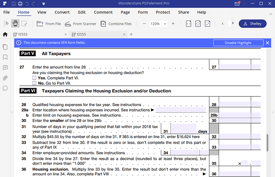Choose the Select tool arrow icon
This screenshot has height=177, width=275.
6,23
